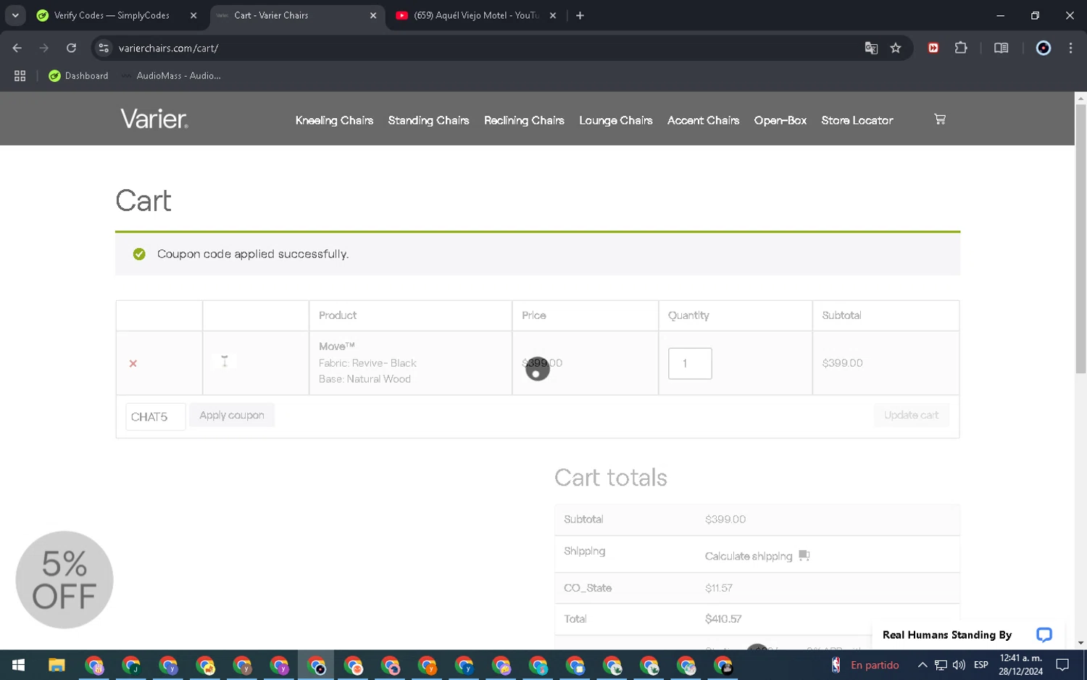Image resolution: width=1087 pixels, height=680 pixels.
Task: Close the YouTube tab
Action: point(553,15)
